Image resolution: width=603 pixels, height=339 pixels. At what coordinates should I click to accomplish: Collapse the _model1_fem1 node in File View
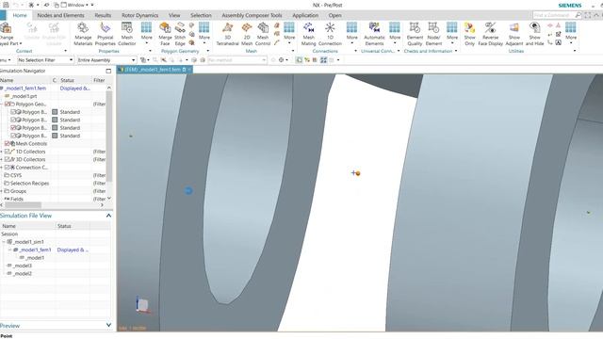point(10,250)
